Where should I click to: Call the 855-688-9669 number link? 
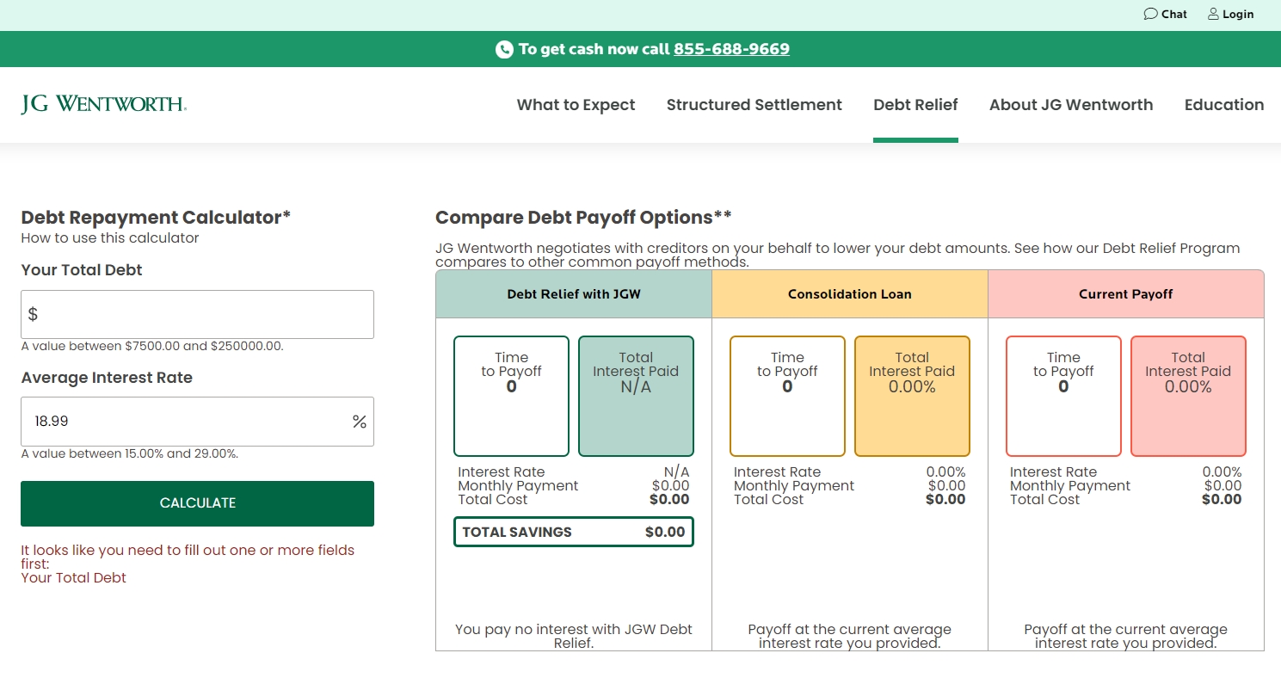731,49
